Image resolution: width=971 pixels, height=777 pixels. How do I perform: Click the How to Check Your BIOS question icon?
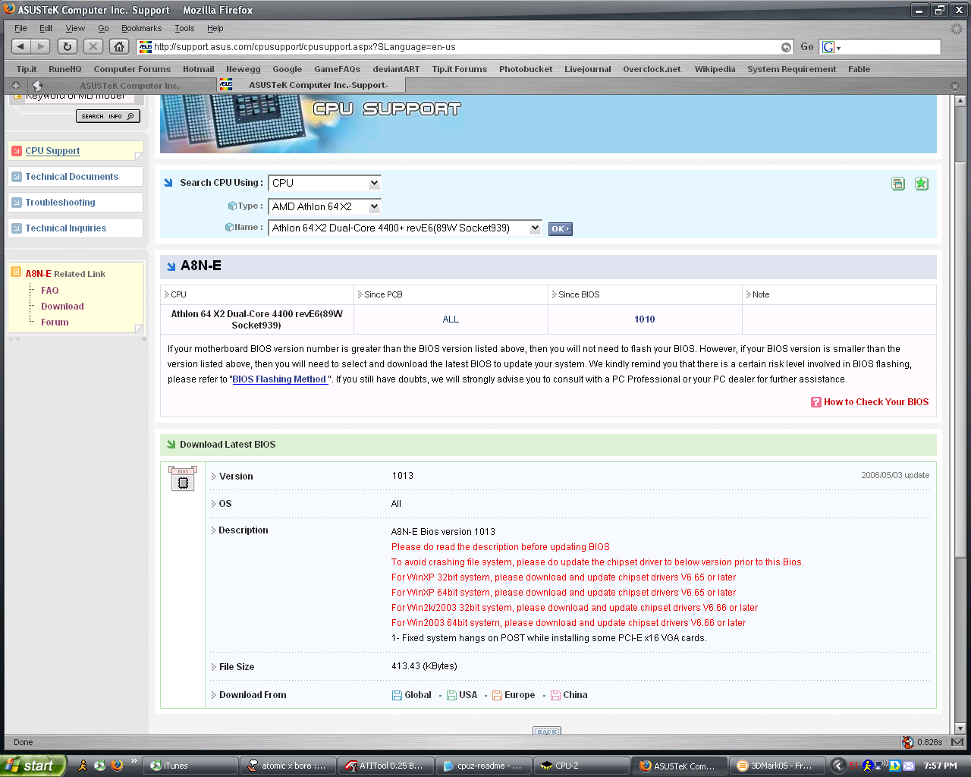click(816, 402)
